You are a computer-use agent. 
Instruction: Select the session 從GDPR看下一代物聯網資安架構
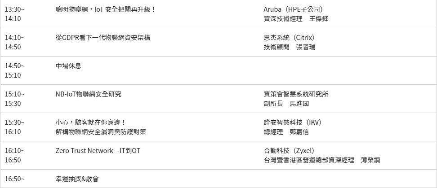click(x=103, y=38)
